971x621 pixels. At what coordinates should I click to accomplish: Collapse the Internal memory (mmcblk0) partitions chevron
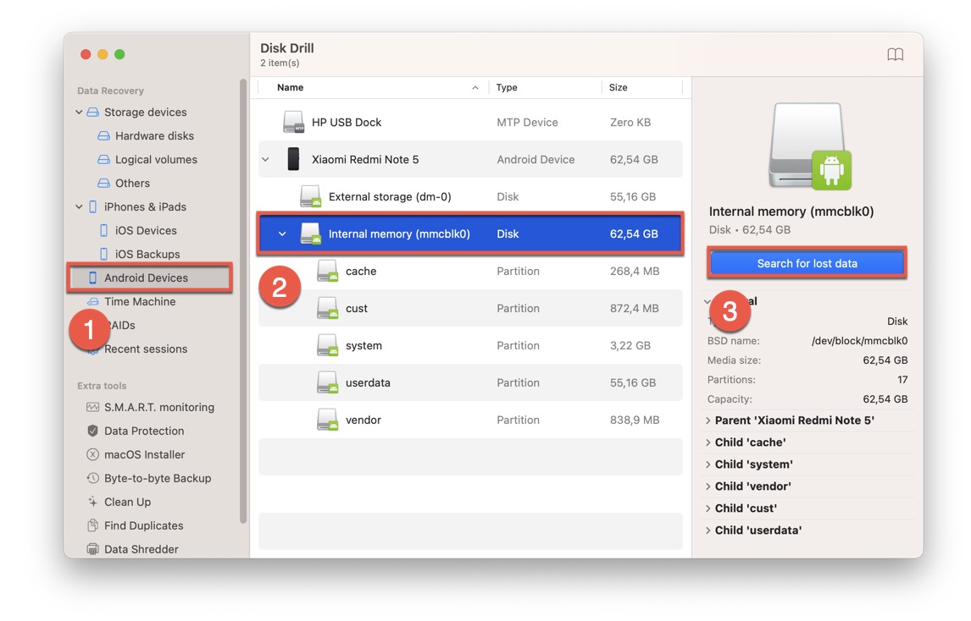(282, 234)
